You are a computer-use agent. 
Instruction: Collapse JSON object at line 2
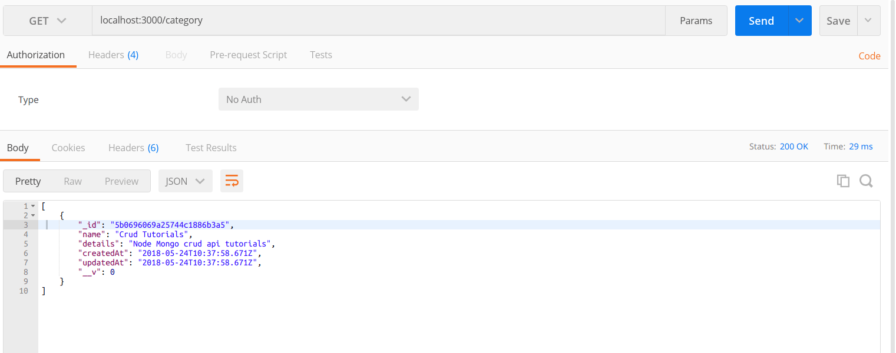34,215
